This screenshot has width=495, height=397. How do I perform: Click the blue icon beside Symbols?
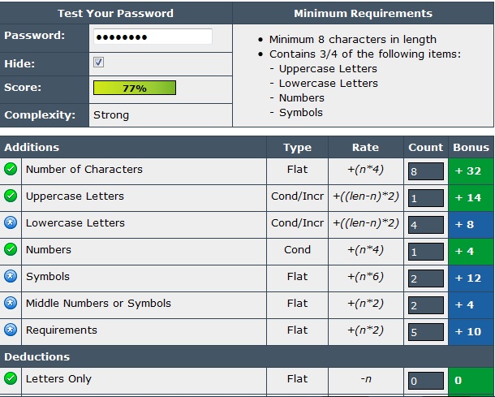[11, 277]
